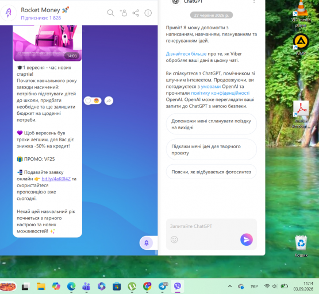Screen dimensions: 319x294
Task: Open the pink promo image in post
Action: tap(48, 43)
